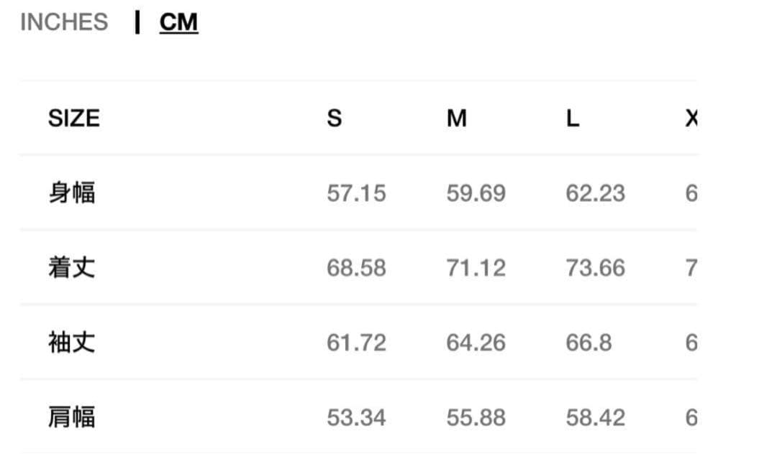Click the 57.15 body width value

tap(356, 193)
